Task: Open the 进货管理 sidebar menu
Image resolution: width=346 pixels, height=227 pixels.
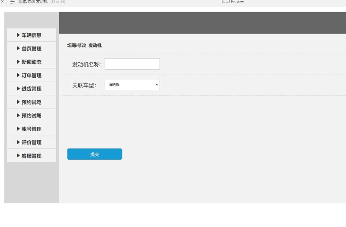Action: [x=32, y=89]
